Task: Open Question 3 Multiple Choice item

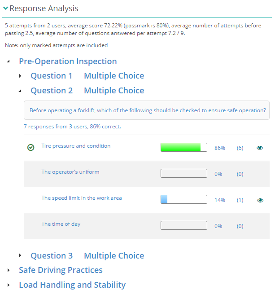Action: [x=87, y=256]
